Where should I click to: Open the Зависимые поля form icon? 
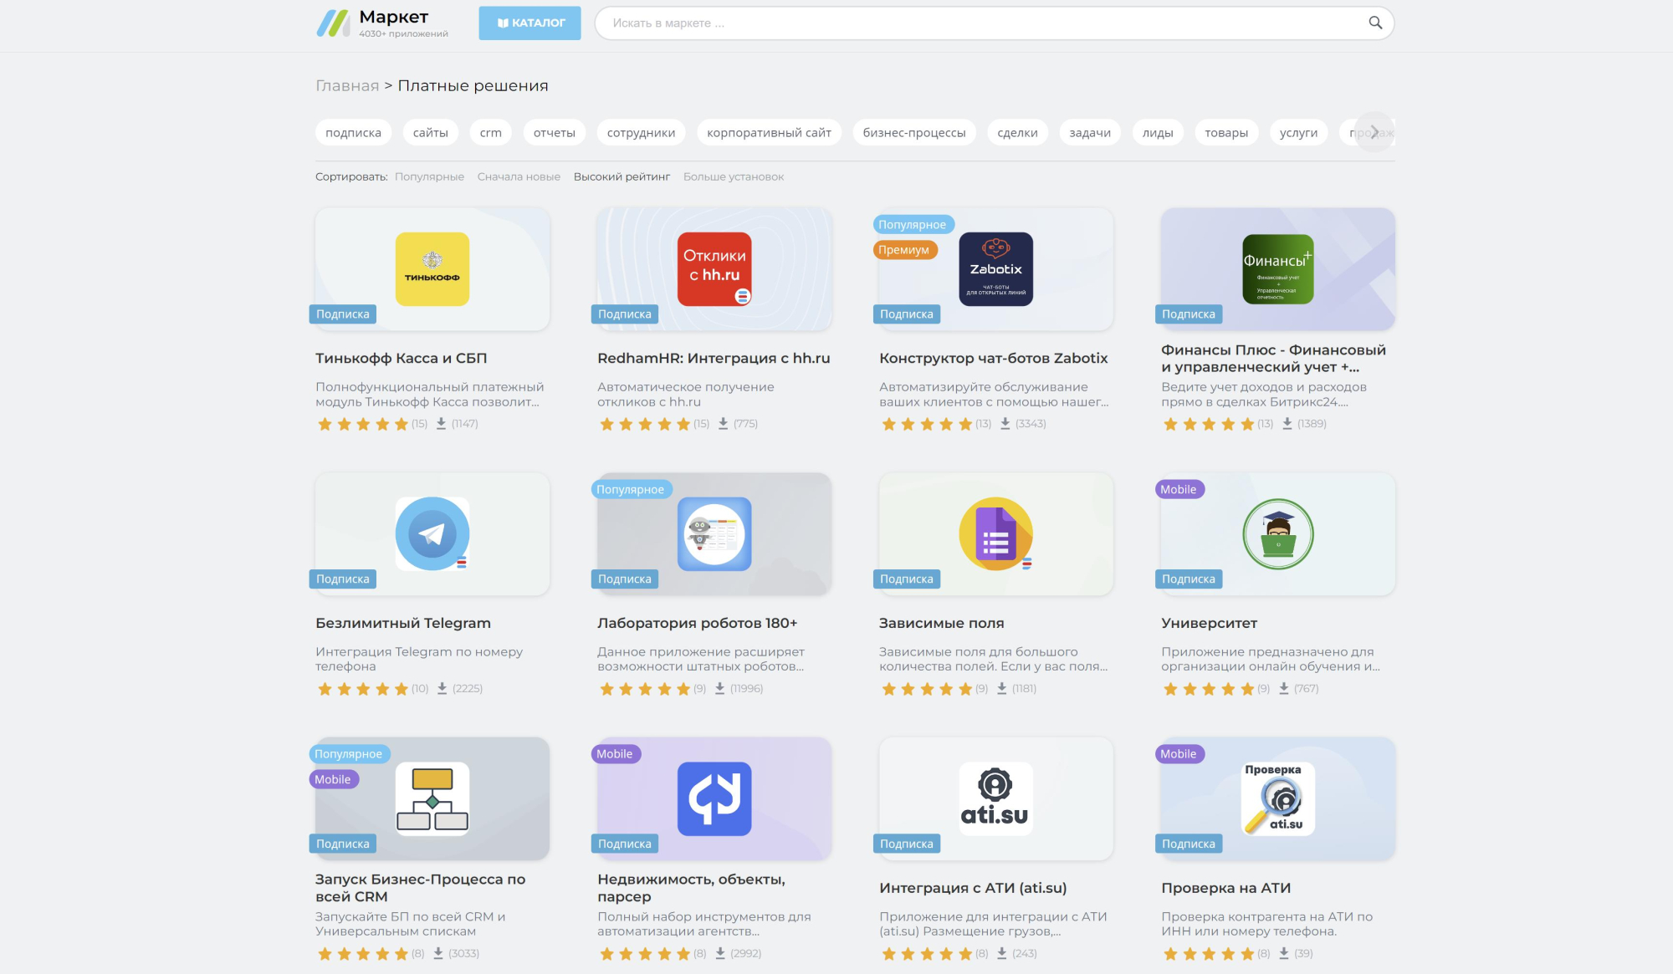(996, 534)
